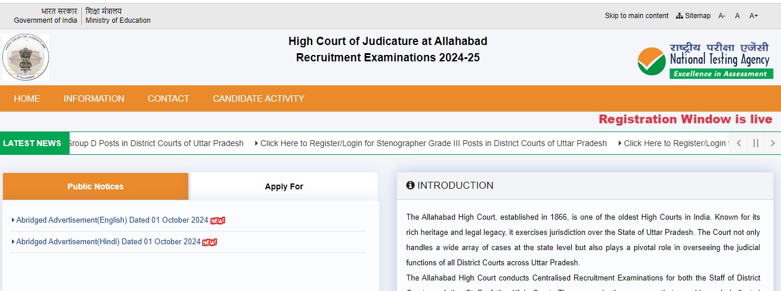The height and width of the screenshot is (291, 781).
Task: Show next news ticker item
Action: [773, 143]
